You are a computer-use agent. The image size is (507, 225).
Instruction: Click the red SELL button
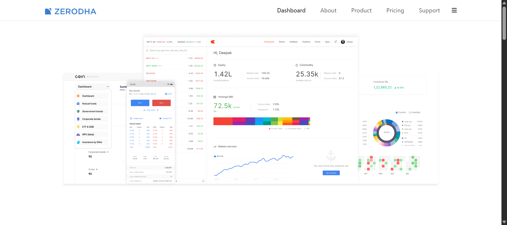(x=161, y=103)
